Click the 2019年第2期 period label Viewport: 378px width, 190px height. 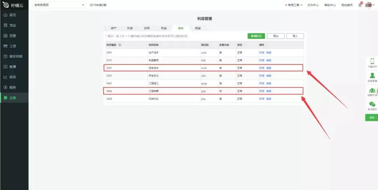(x=98, y=5)
